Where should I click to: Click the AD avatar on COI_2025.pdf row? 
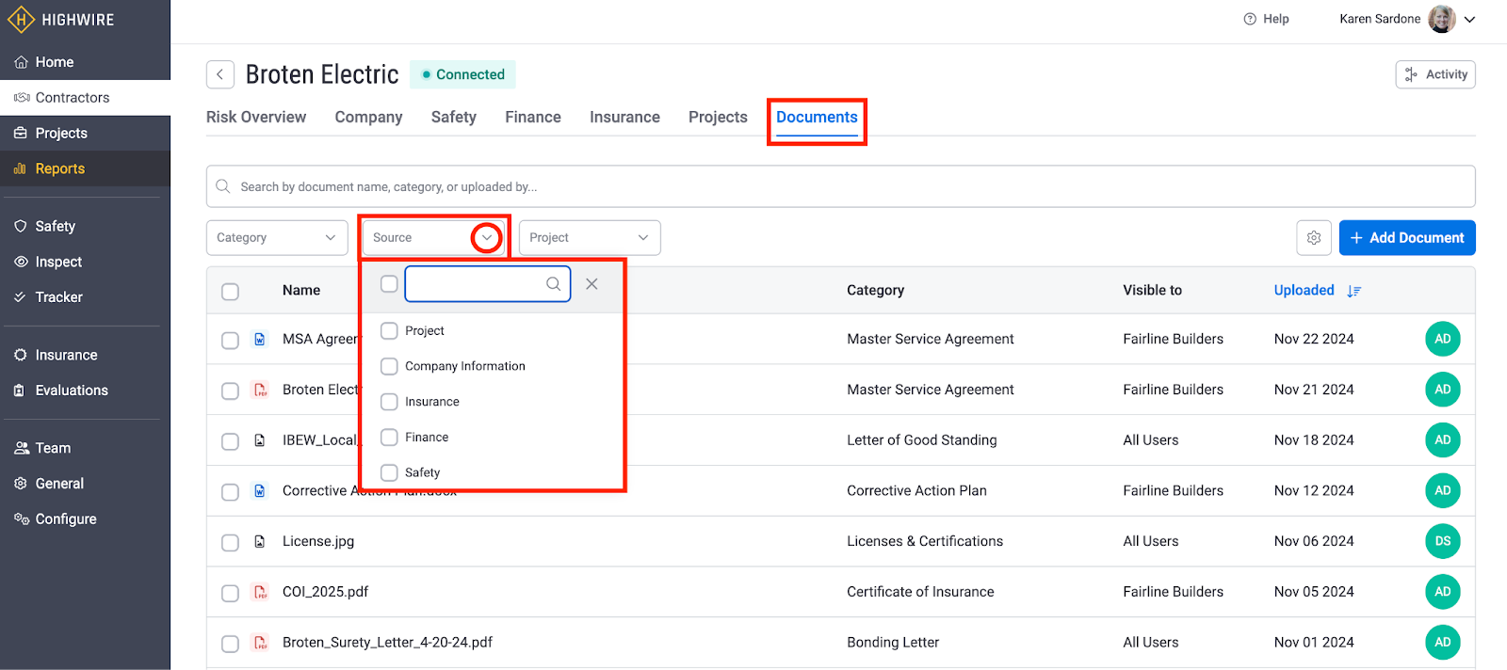(1443, 592)
